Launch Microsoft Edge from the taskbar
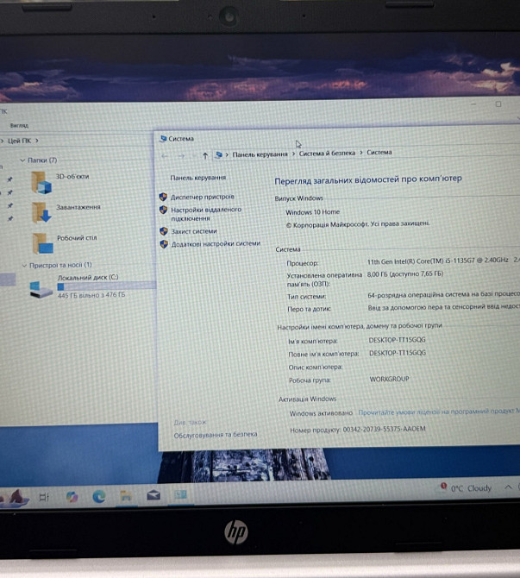The image size is (520, 578). 99,497
